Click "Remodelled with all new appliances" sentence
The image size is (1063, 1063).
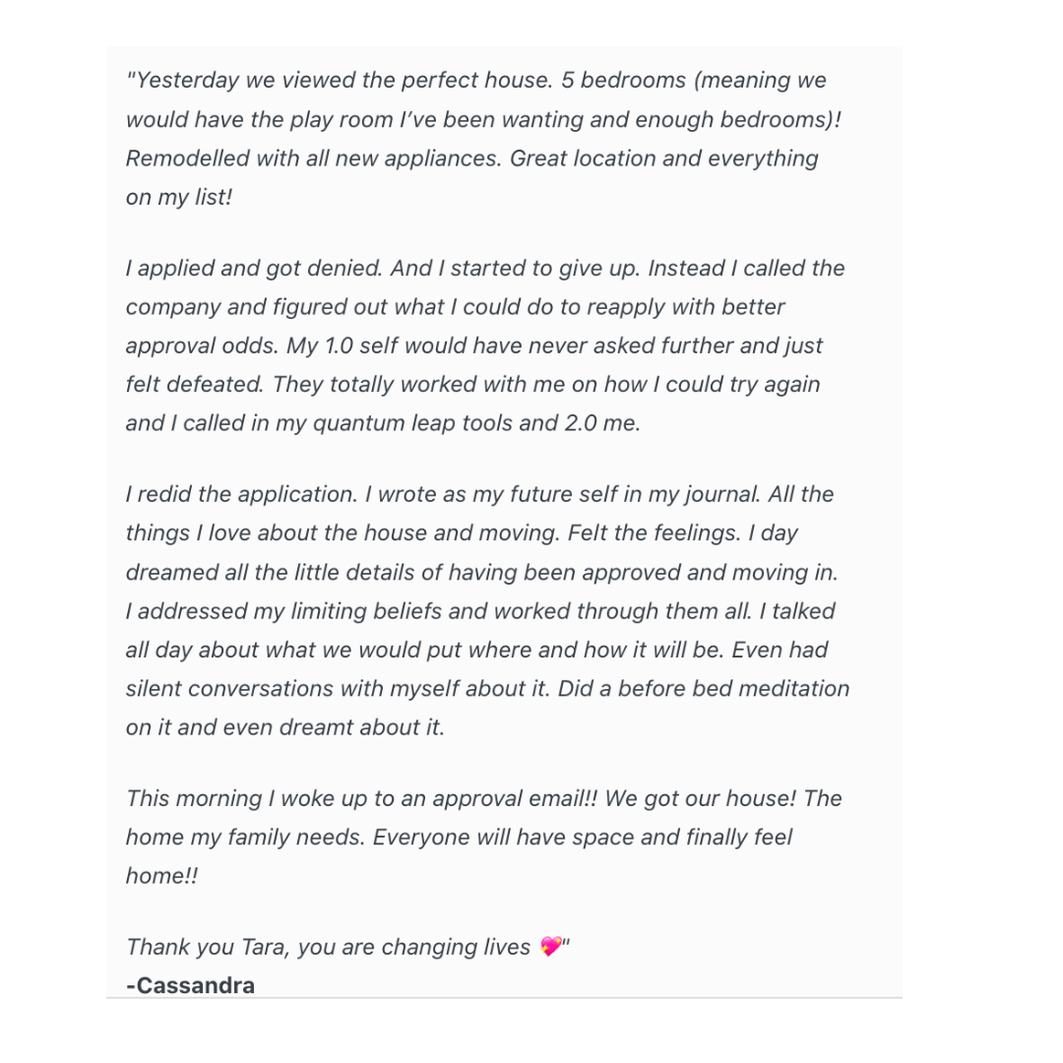313,158
